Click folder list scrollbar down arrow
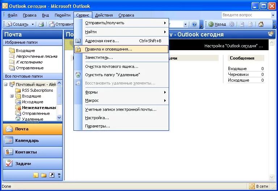The width and height of the screenshot is (278, 191). click(x=59, y=117)
